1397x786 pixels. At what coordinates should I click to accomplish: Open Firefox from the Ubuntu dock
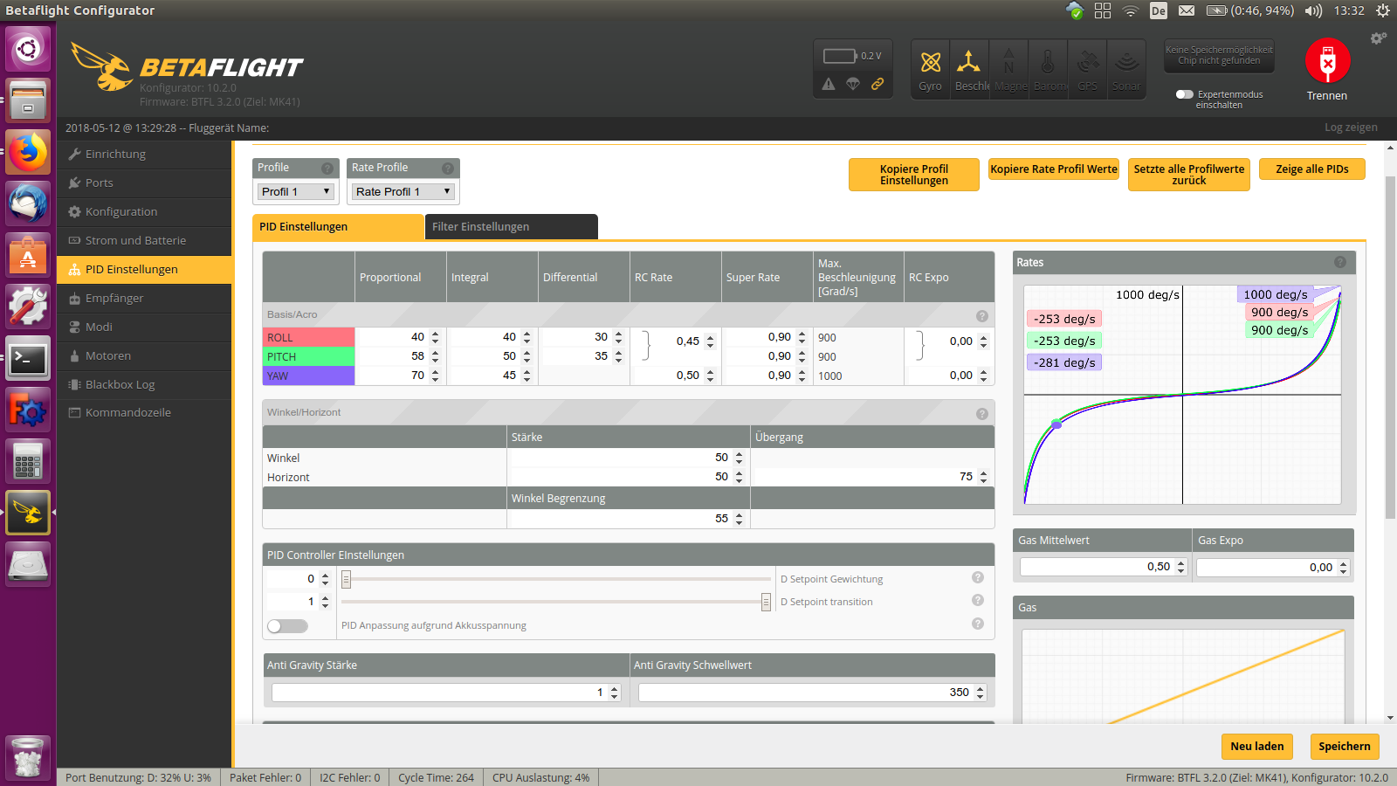(x=28, y=152)
